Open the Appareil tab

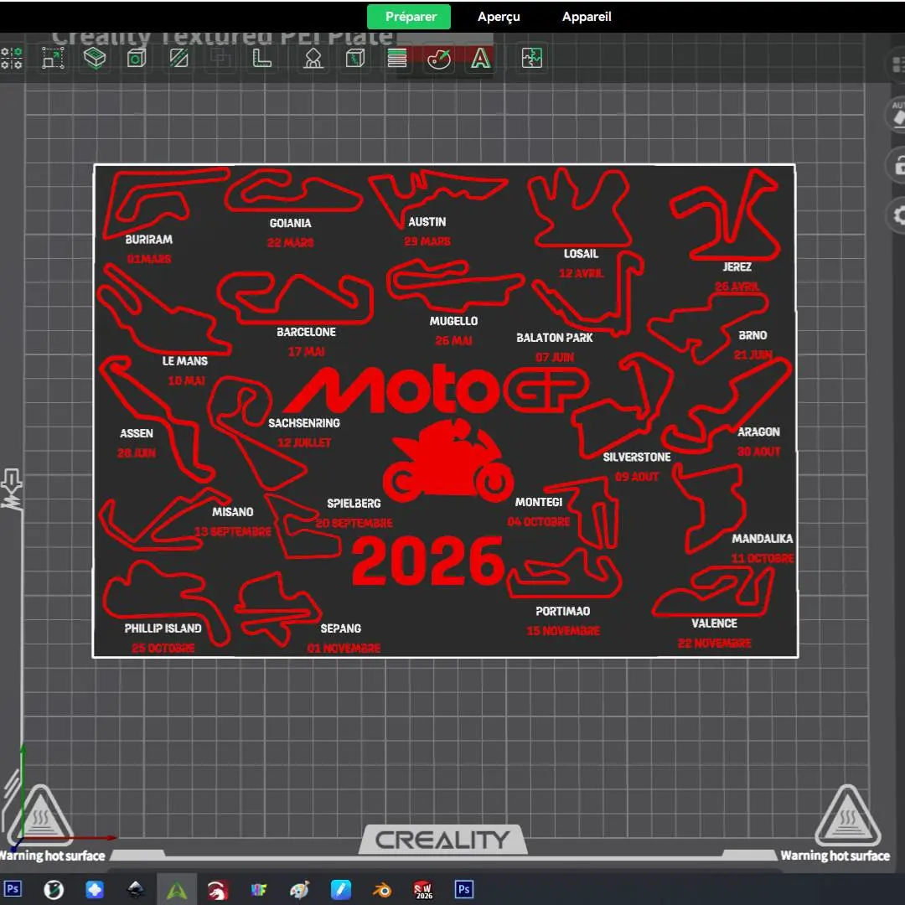[587, 17]
